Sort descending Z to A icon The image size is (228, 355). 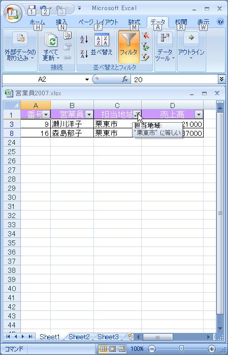tap(84, 54)
